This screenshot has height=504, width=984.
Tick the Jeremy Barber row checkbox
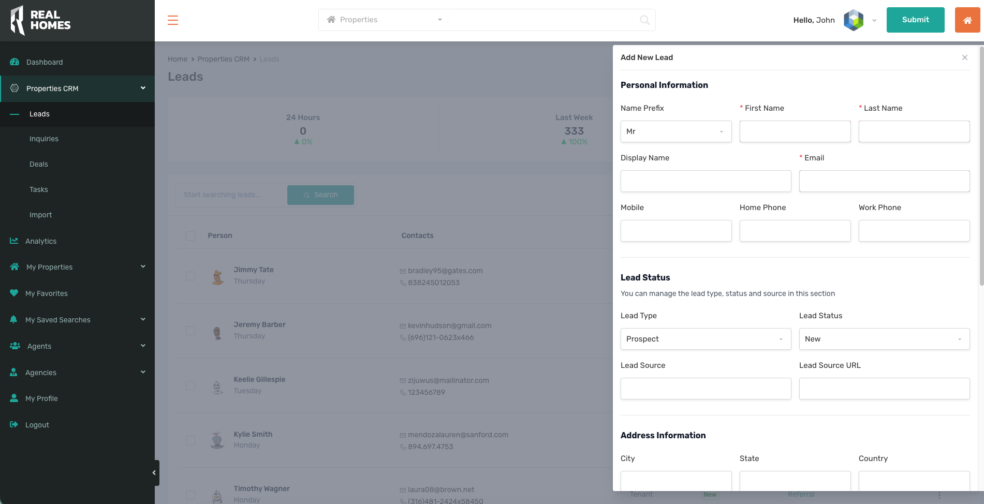coord(190,331)
